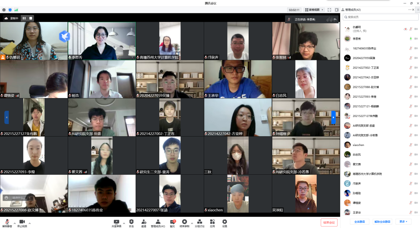Enter full screen via top-bar icon
Image resolution: width=420 pixels, height=228 pixels.
pos(329,10)
